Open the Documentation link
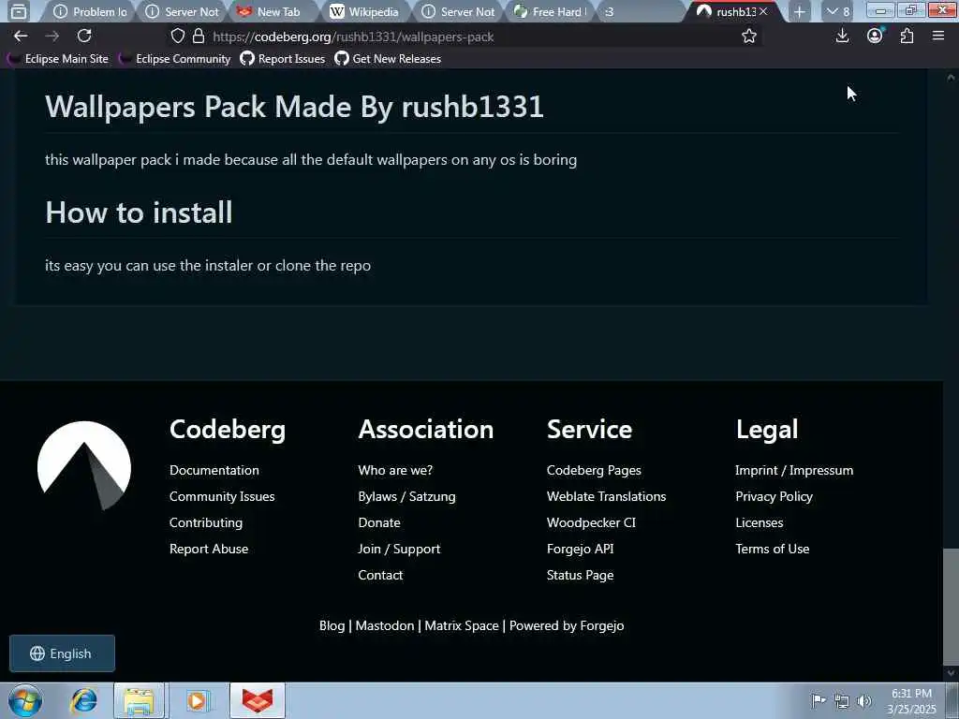959x719 pixels. 214,470
